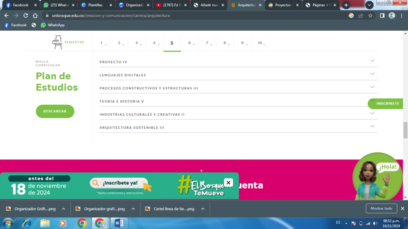The image size is (408, 229).
Task: Open the Facebook bookmark in the bookmarks bar
Action: [x=15, y=25]
